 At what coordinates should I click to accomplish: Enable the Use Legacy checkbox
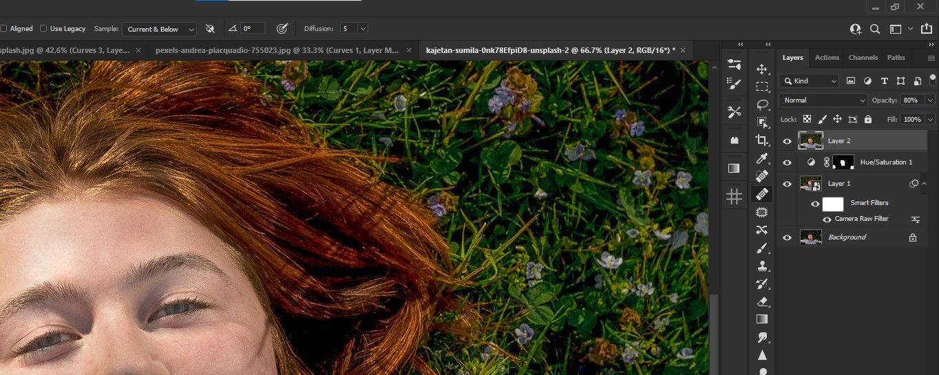point(43,29)
